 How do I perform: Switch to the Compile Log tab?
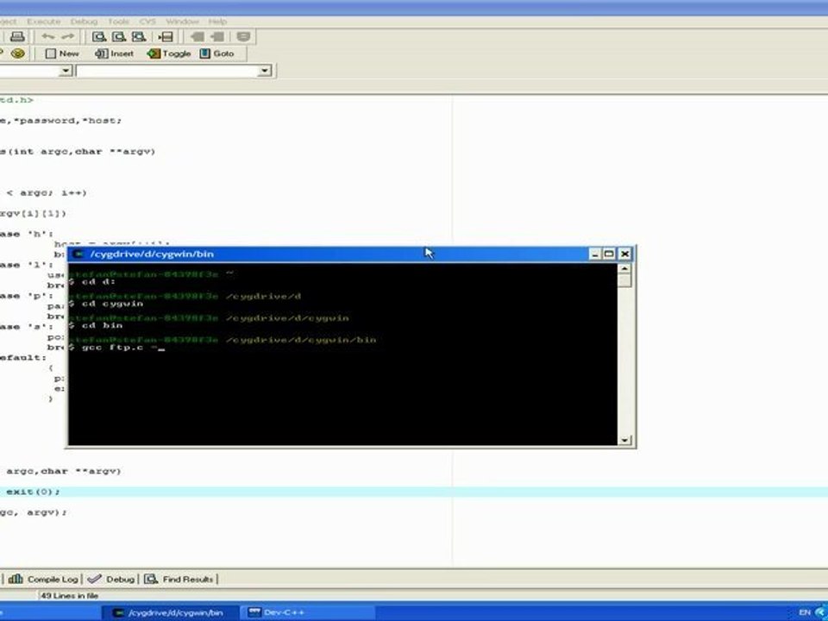point(43,580)
